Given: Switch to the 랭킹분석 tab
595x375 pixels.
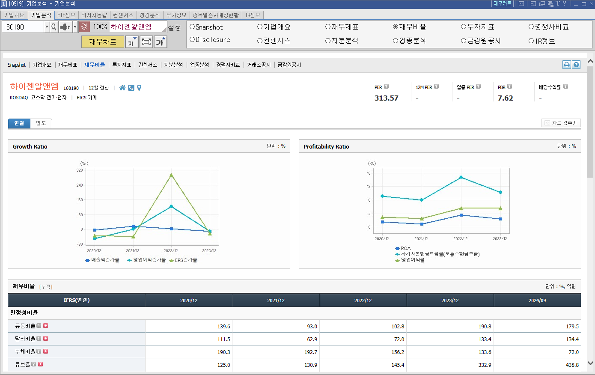Looking at the screenshot, I should [x=150, y=15].
